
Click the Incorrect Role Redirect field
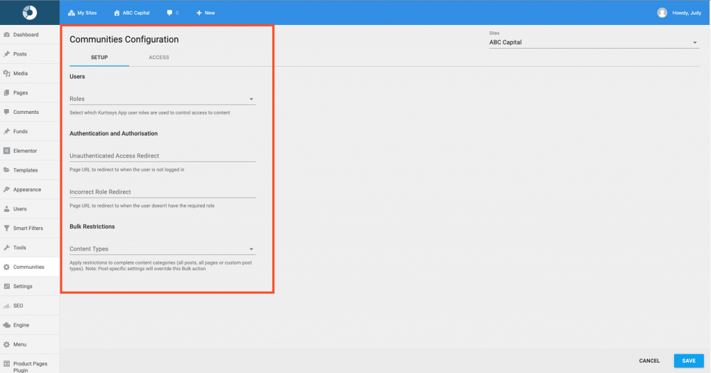pyautogui.click(x=162, y=192)
